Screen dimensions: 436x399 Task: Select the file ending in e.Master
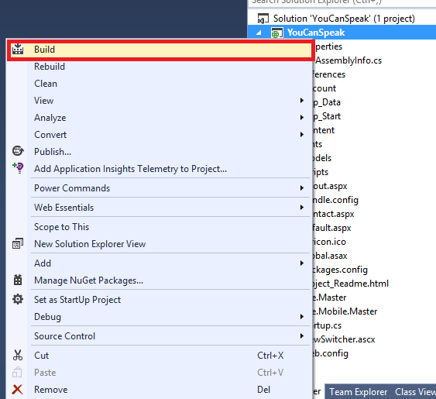tap(330, 298)
